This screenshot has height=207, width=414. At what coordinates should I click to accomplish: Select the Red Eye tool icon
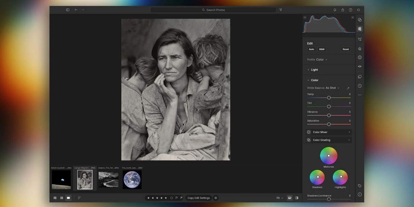tap(360, 66)
